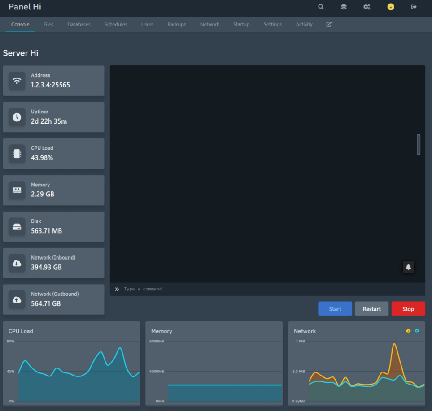Open admin settings gears icon
This screenshot has width=432, height=411.
click(367, 7)
